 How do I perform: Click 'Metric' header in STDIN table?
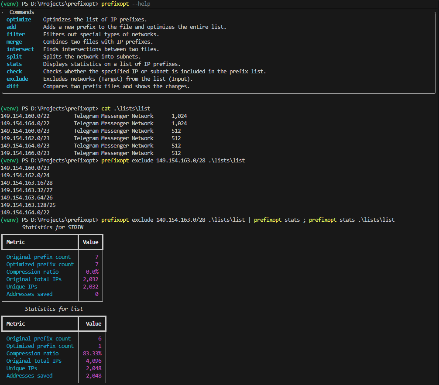(16, 242)
